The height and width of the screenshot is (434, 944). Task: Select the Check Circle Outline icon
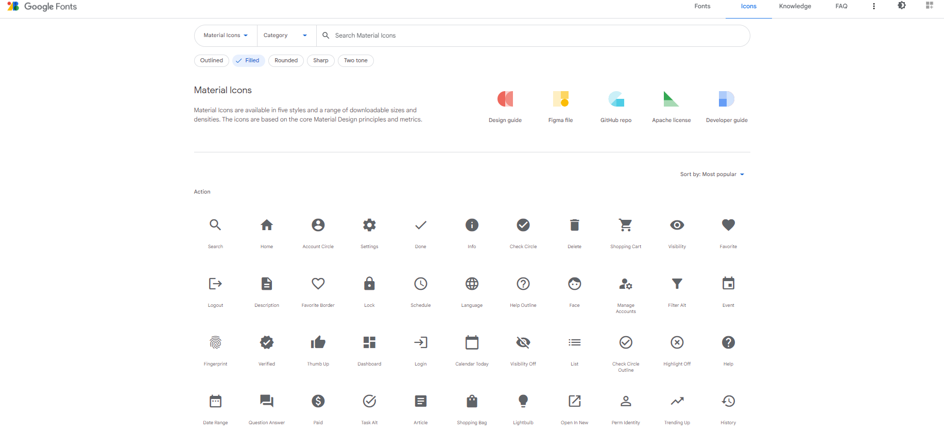626,342
